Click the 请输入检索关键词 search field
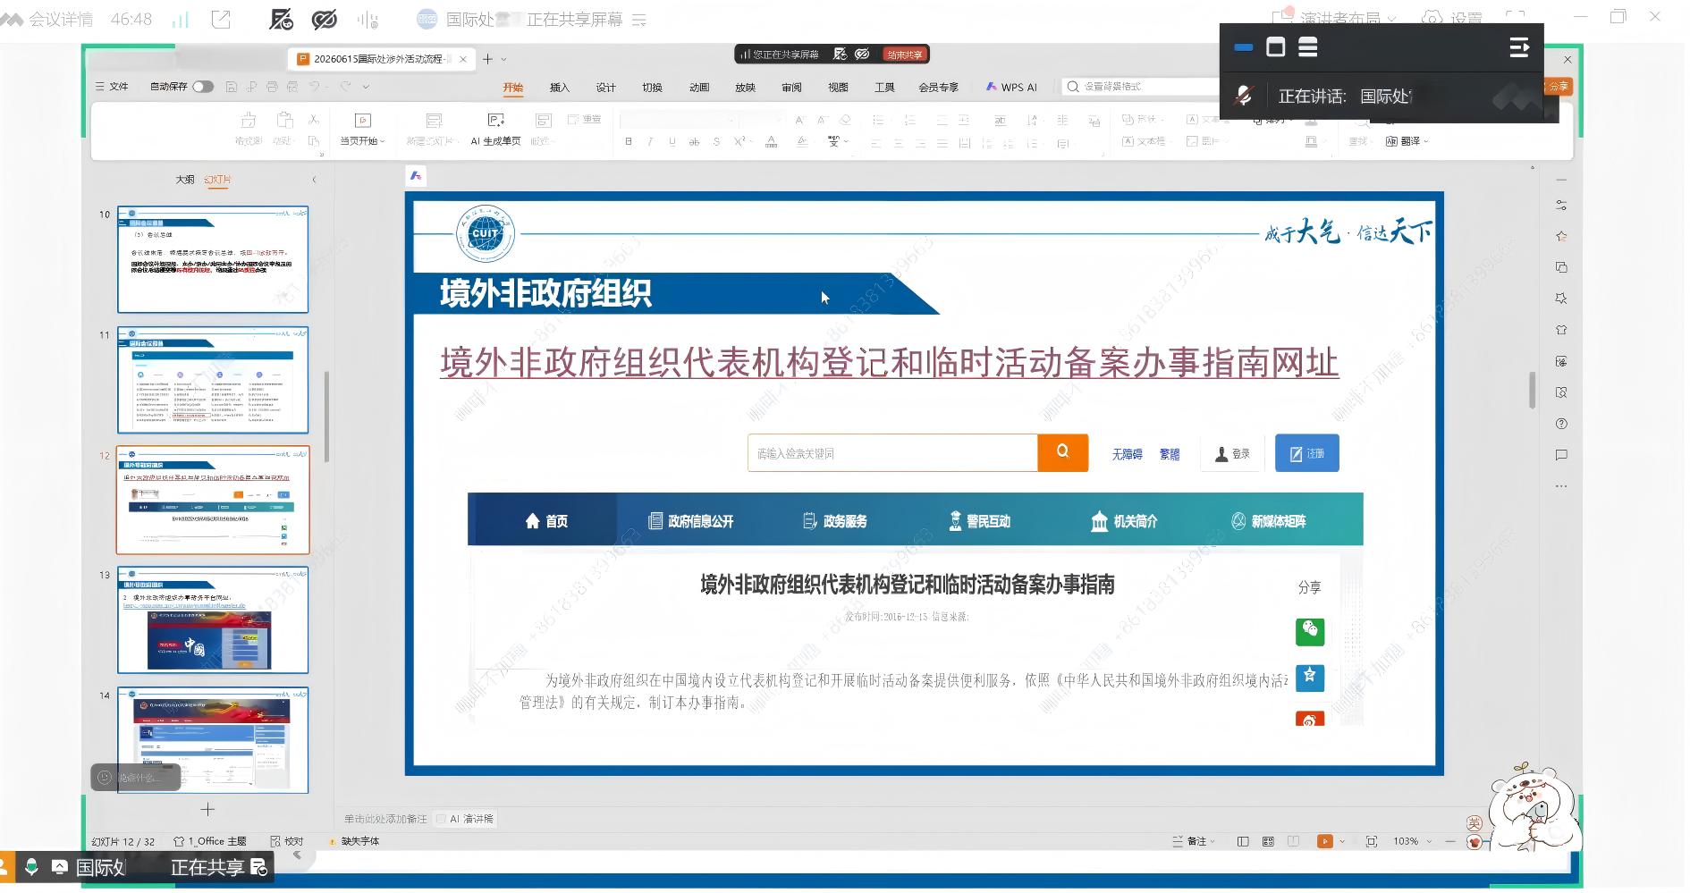 (x=892, y=453)
